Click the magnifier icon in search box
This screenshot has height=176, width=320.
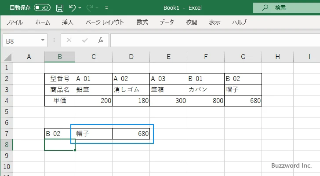point(265,7)
